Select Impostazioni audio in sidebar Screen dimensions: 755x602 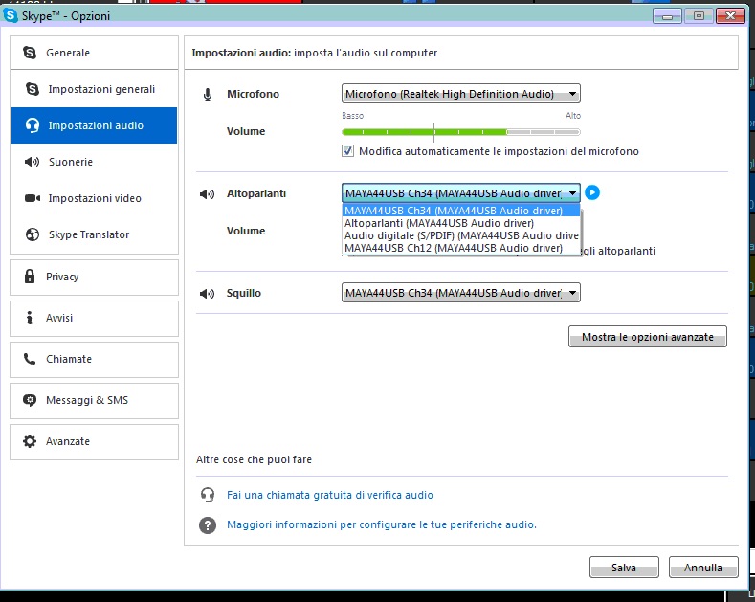pos(95,125)
